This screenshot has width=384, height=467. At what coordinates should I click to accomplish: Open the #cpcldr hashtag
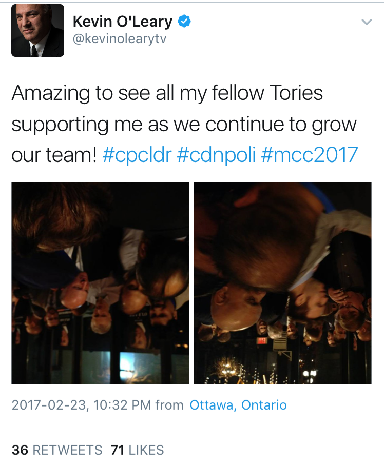coord(137,155)
